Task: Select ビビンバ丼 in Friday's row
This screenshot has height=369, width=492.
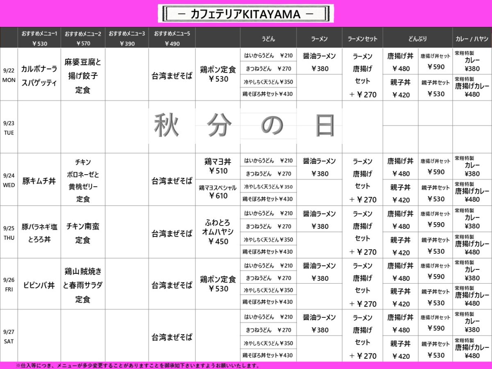Action: [39, 285]
